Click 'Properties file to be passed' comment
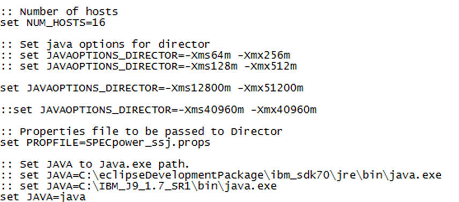 pyautogui.click(x=141, y=132)
